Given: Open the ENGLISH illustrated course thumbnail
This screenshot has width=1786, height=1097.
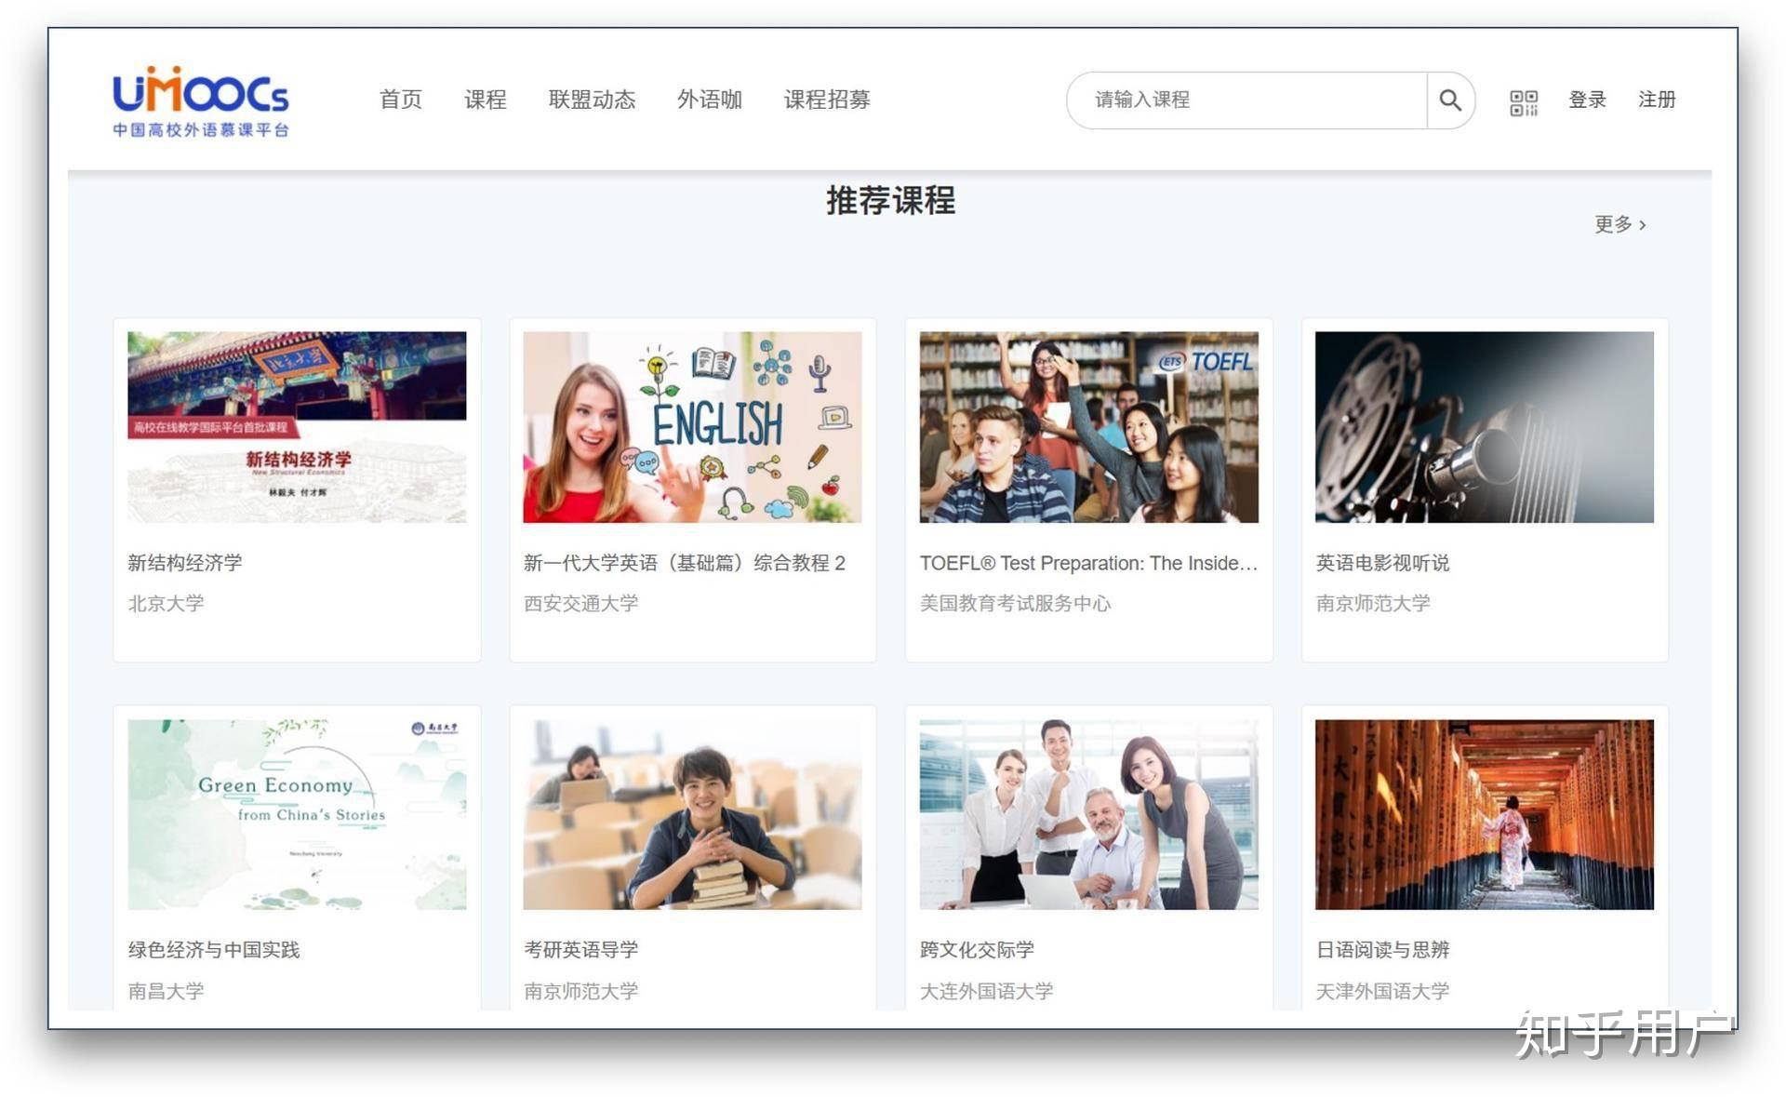Looking at the screenshot, I should [692, 426].
